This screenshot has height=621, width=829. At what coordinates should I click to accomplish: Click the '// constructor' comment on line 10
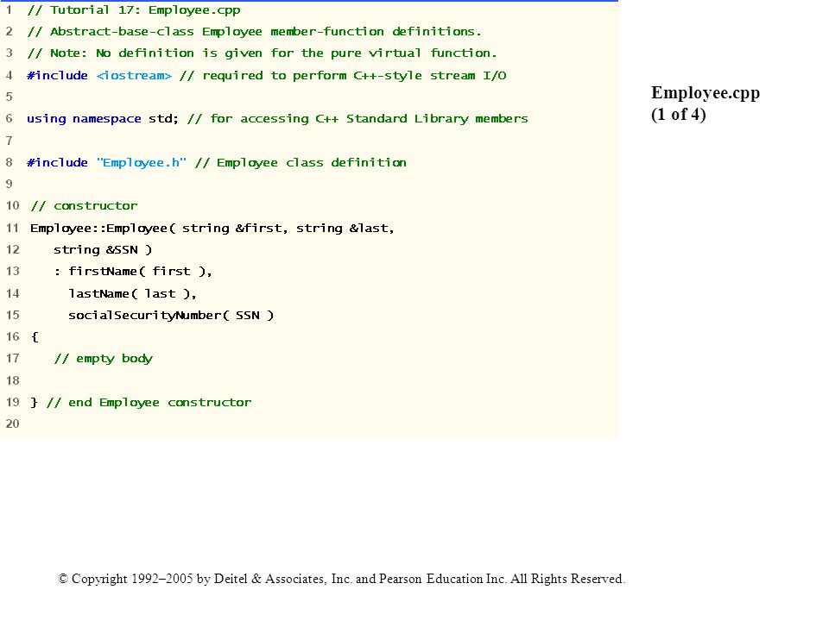[84, 206]
